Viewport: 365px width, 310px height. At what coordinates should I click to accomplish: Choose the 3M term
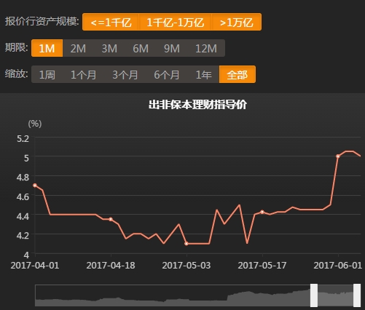(109, 48)
